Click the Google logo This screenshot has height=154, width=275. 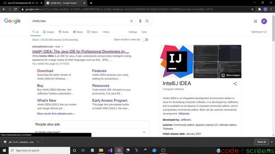click(12, 21)
